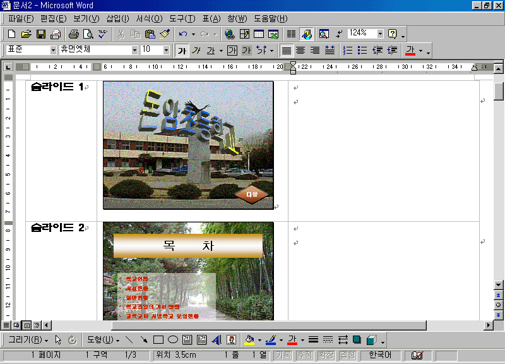Open the 도구(T) menu
Viewport: 505px width, 364px height.
pos(182,19)
